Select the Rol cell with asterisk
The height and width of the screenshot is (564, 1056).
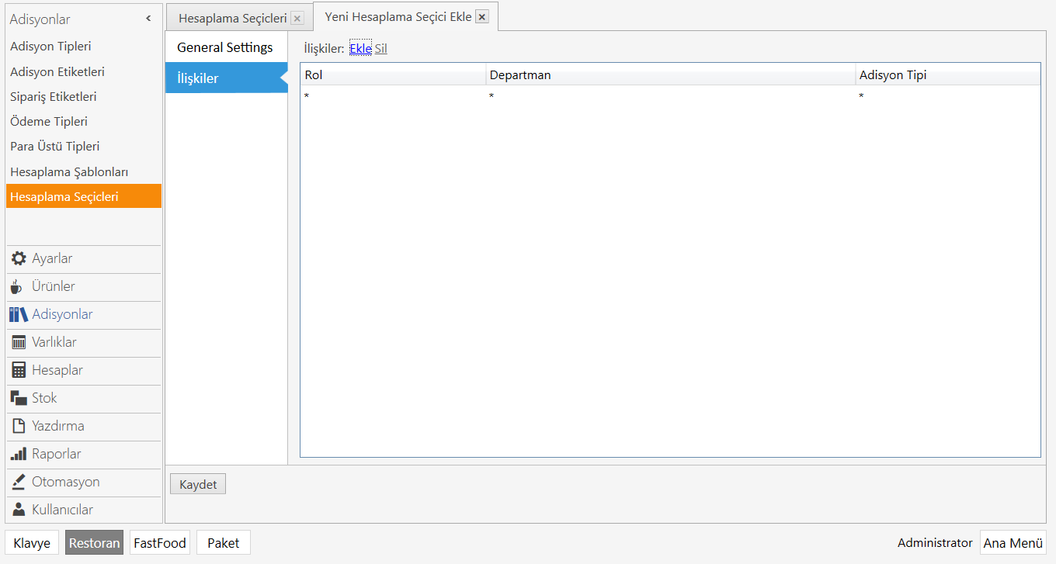click(393, 95)
